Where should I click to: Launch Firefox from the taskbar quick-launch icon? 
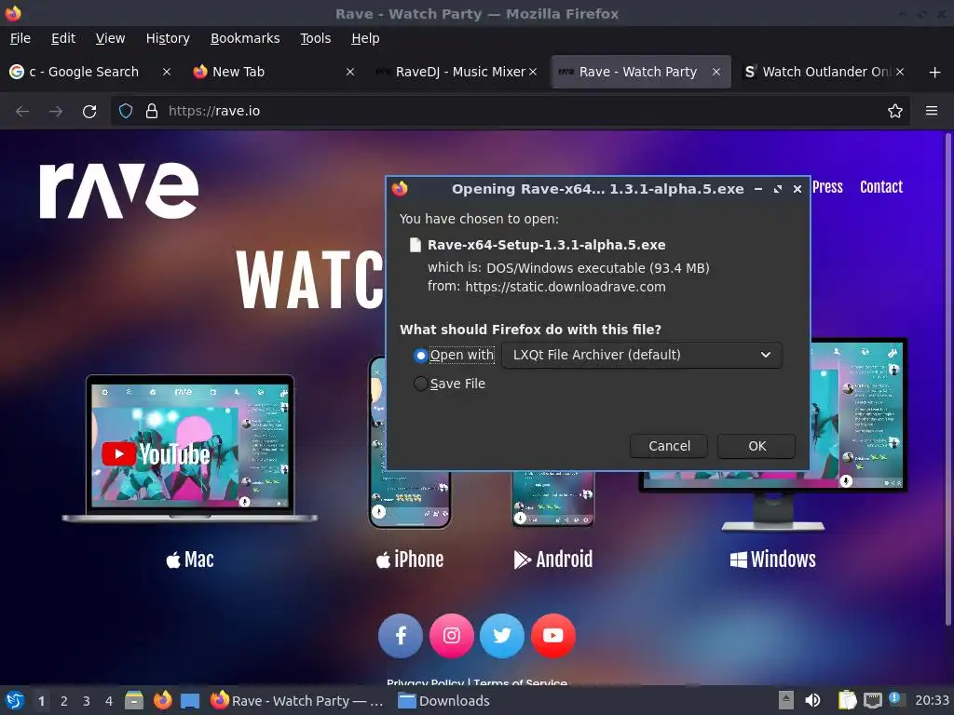[162, 700]
